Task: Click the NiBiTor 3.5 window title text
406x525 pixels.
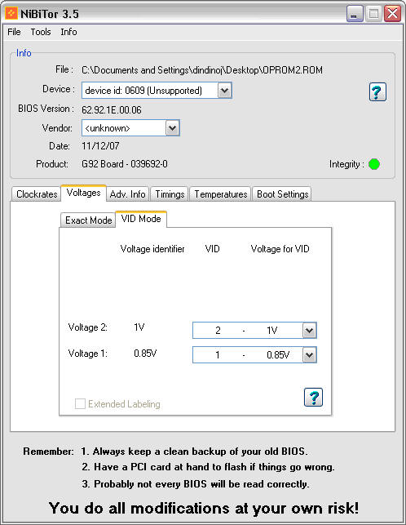Action: [x=50, y=14]
